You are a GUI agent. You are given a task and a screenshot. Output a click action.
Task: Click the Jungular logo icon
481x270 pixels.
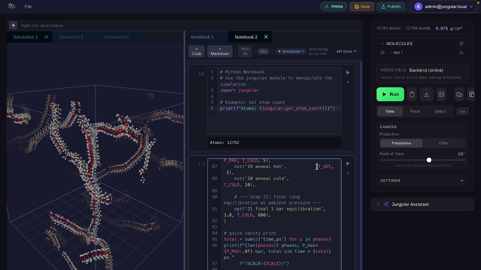pyautogui.click(x=12, y=6)
